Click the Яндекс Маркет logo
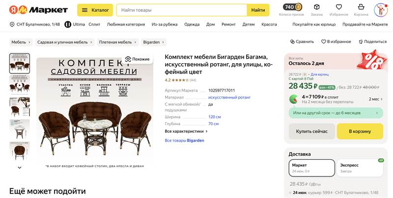Viewport: 393px width, 198px height. 38,10
